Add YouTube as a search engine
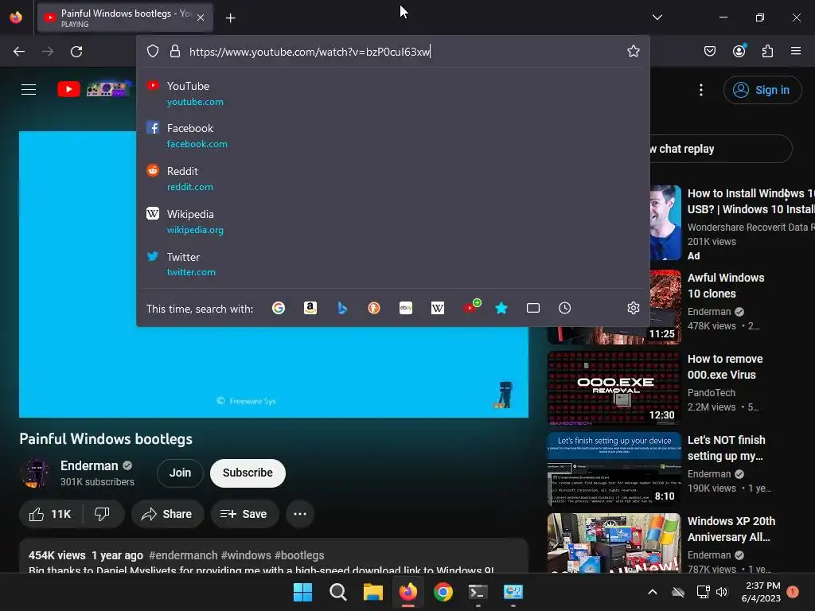Screen dimensions: 815x611 pyautogui.click(x=471, y=306)
